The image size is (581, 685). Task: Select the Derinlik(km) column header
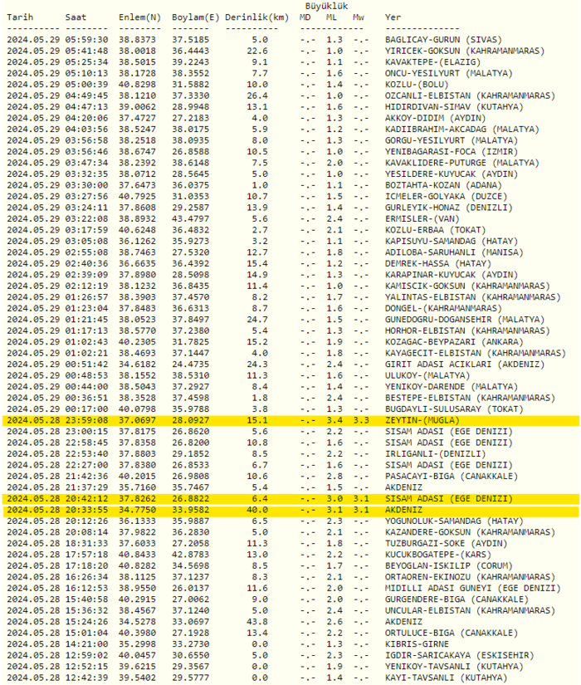tap(256, 17)
